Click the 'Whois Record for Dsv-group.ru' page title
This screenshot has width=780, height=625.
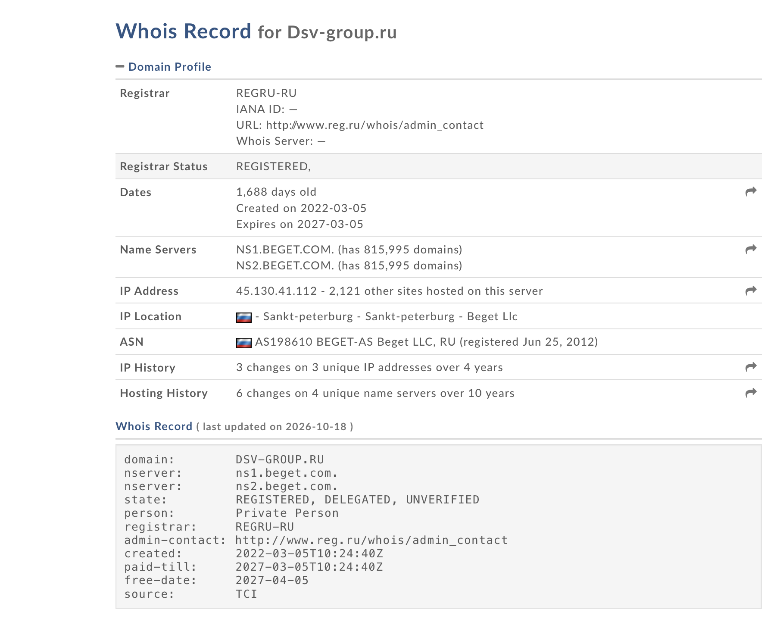pos(256,31)
